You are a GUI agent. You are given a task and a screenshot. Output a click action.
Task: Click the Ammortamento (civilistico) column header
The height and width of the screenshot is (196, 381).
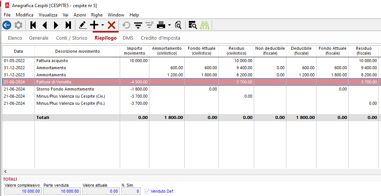click(167, 51)
